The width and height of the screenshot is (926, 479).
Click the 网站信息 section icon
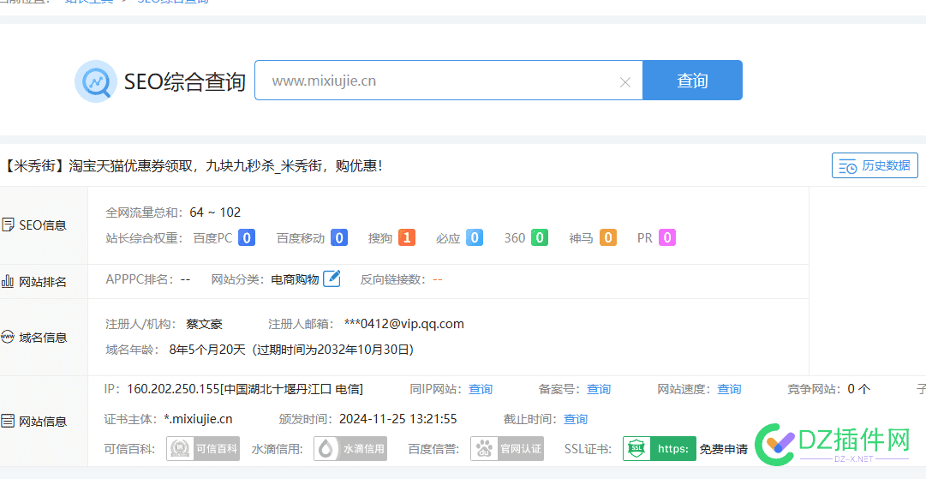(9, 422)
